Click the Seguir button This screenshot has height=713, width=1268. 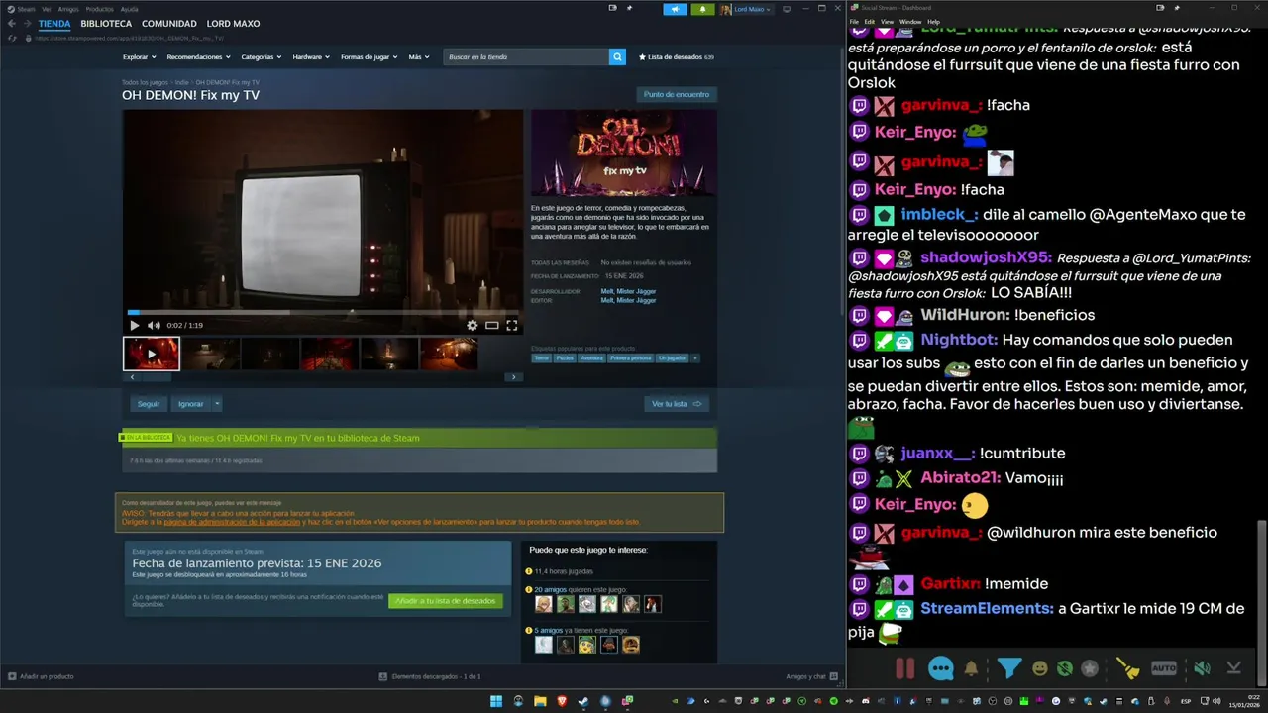[149, 404]
